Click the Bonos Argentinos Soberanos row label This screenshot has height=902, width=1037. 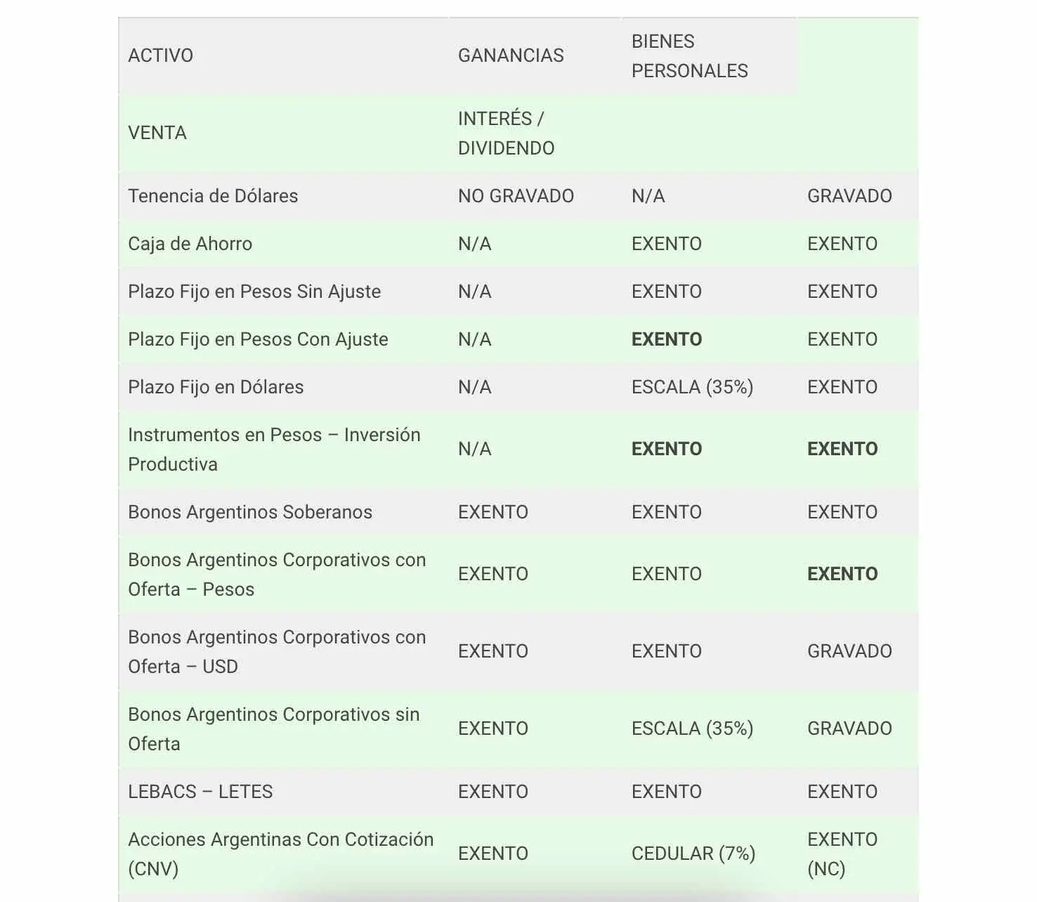[250, 512]
